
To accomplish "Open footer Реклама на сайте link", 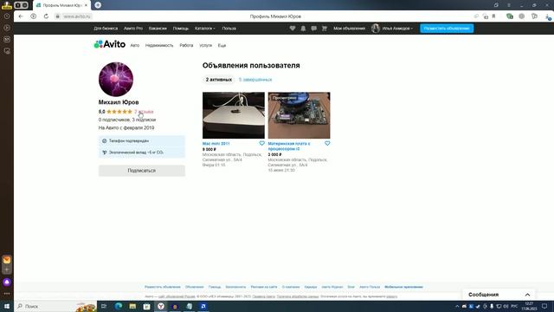I will (264, 287).
